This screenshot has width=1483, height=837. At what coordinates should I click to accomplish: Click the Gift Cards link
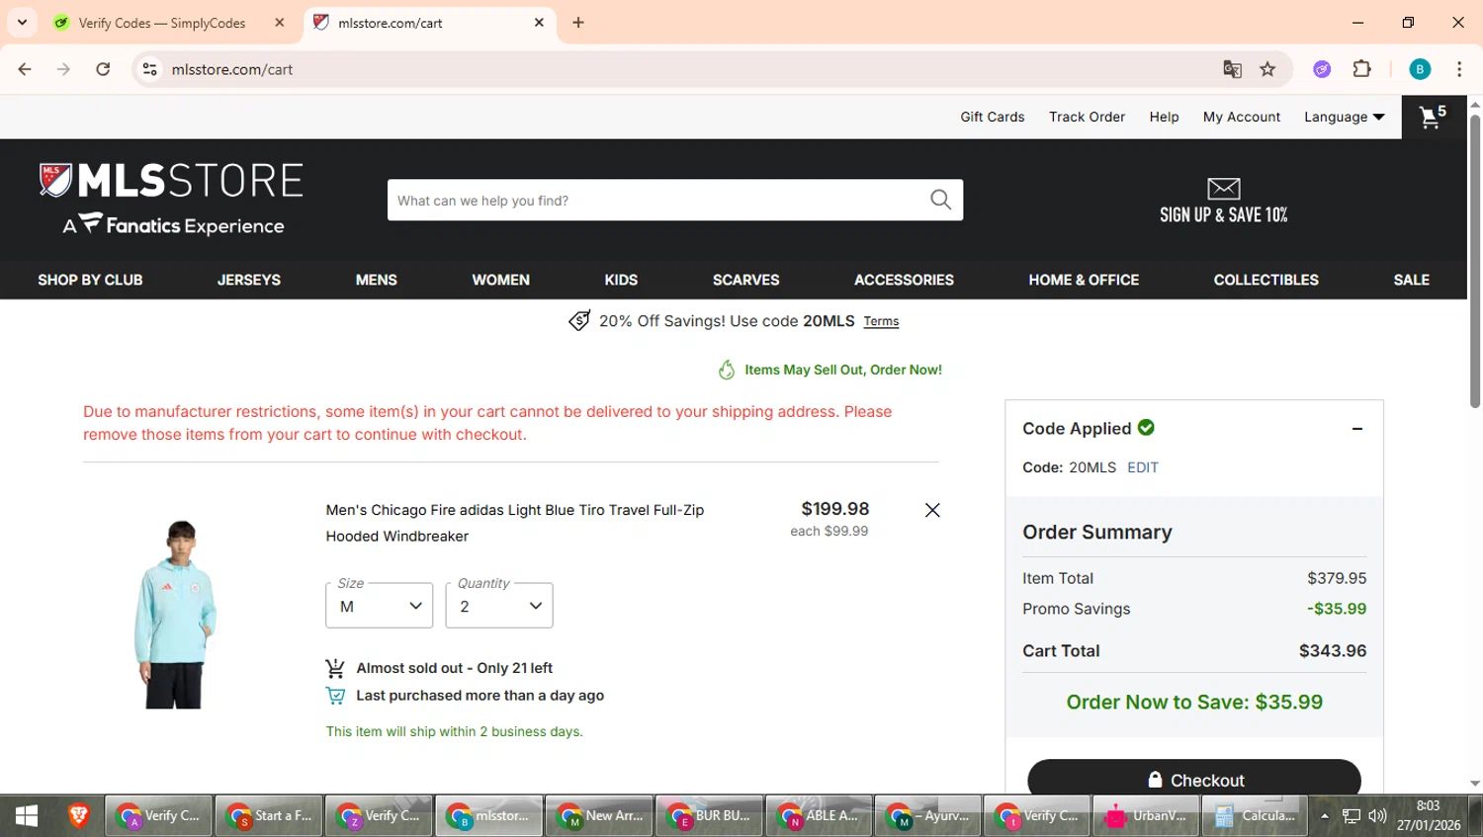coord(992,117)
